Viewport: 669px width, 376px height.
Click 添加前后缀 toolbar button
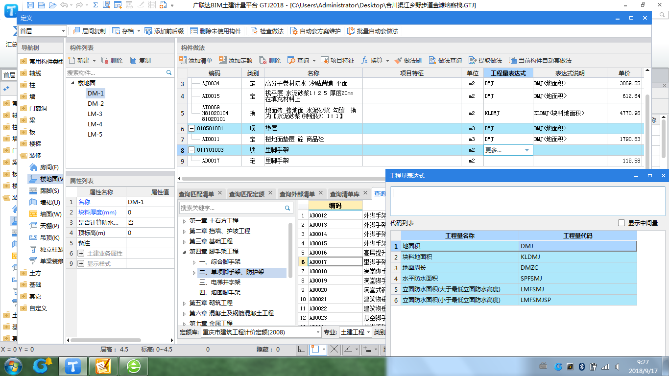click(x=165, y=31)
